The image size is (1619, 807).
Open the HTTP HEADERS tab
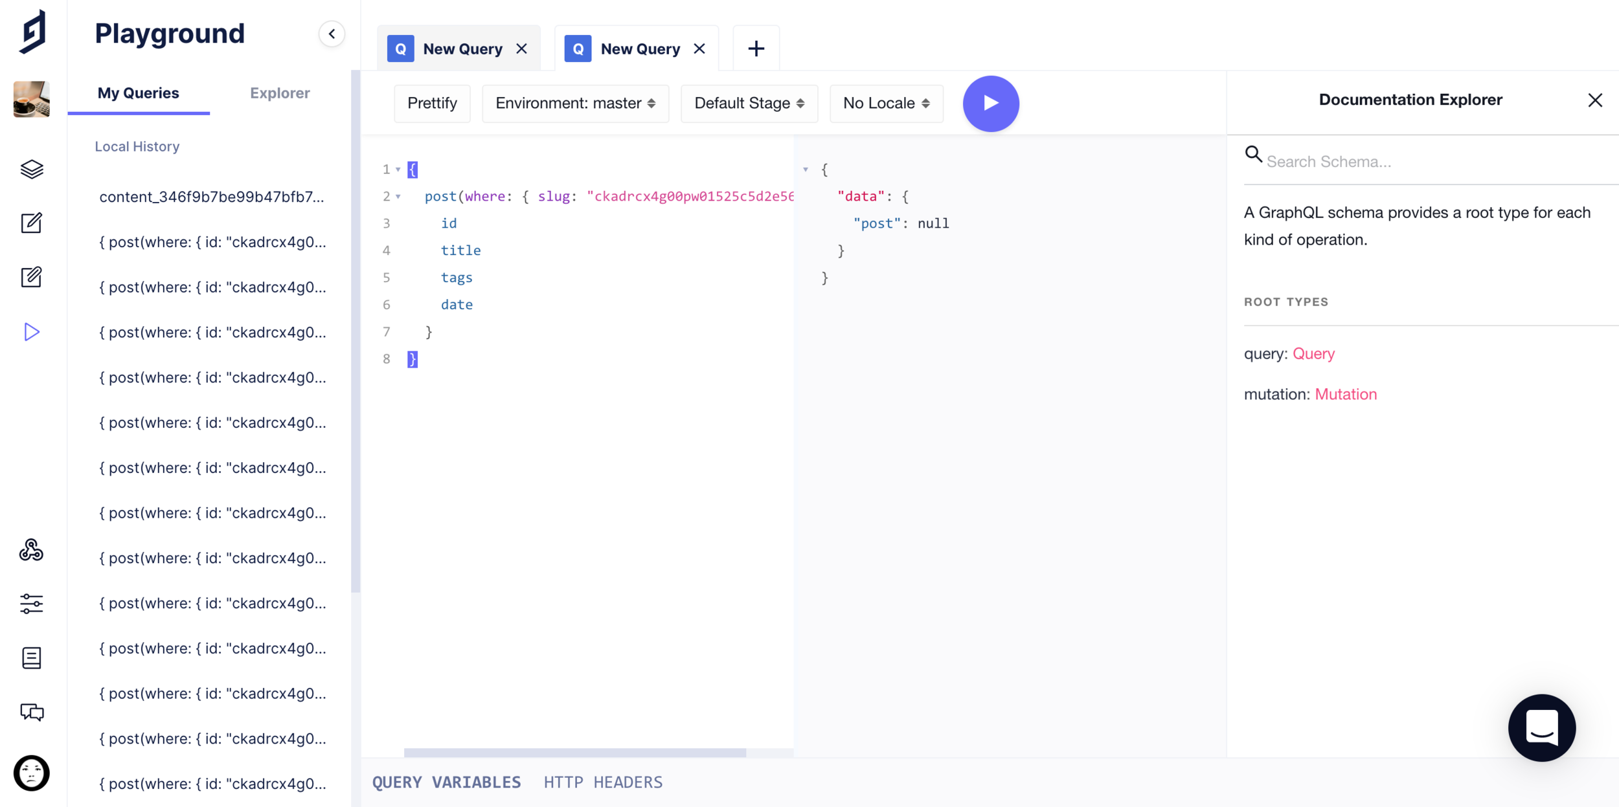pyautogui.click(x=603, y=782)
